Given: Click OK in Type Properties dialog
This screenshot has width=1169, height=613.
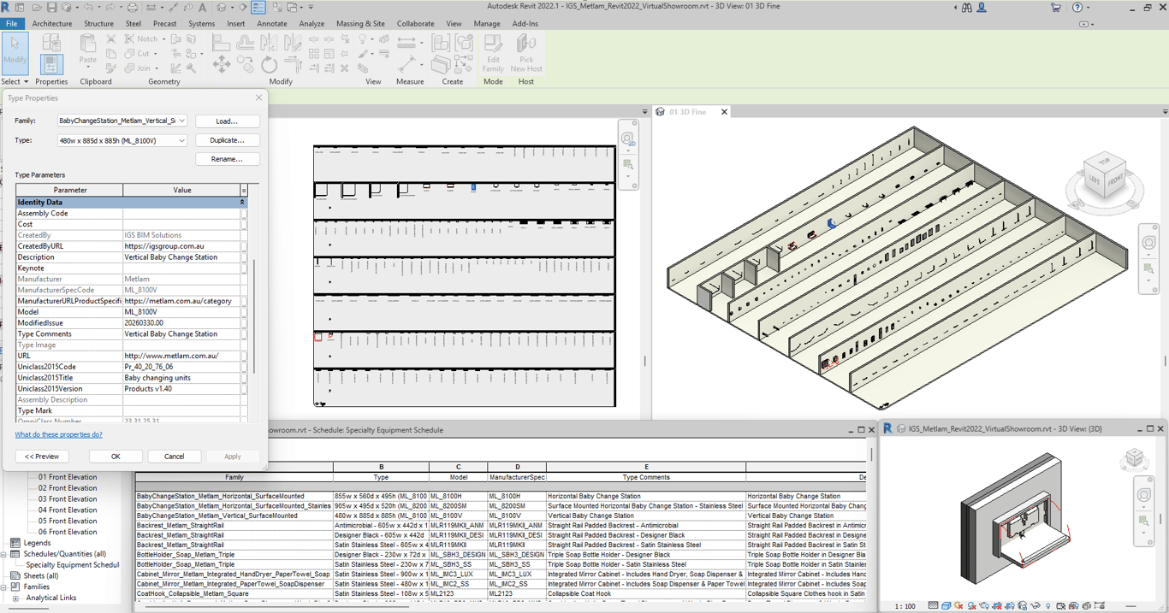Looking at the screenshot, I should coord(116,457).
